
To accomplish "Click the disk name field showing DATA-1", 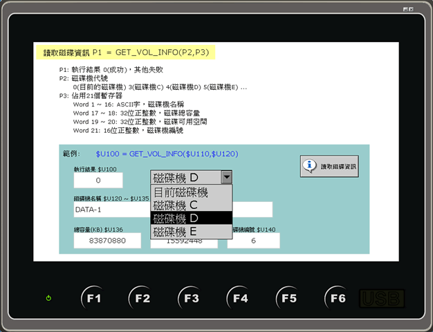I will (x=111, y=210).
